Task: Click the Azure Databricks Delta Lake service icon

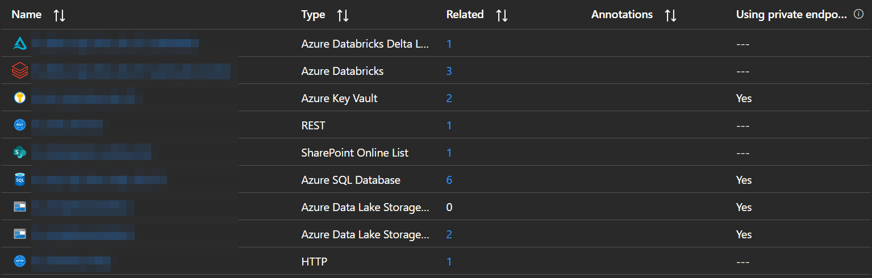Action: click(x=20, y=44)
